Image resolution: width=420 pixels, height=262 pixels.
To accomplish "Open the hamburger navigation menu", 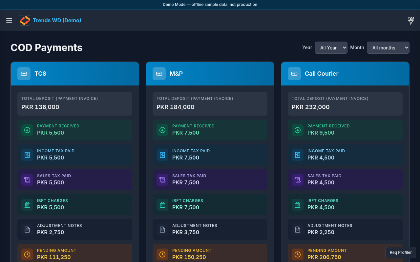I will [9, 20].
